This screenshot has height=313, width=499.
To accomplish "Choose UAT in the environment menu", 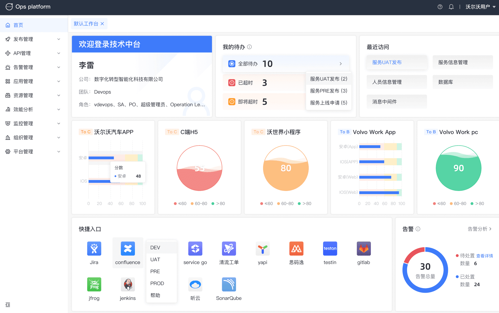I will pos(155,259).
